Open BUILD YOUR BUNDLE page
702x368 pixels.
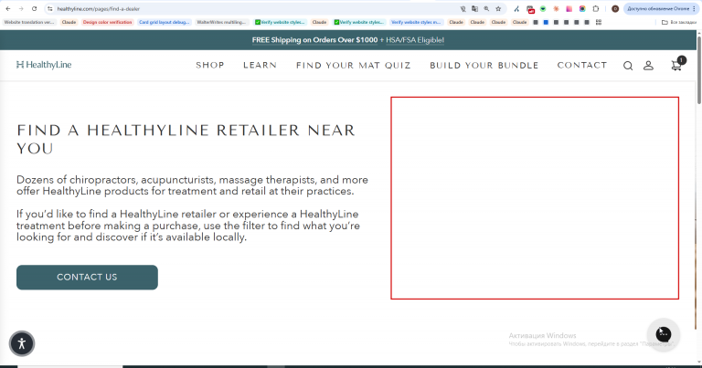[484, 65]
